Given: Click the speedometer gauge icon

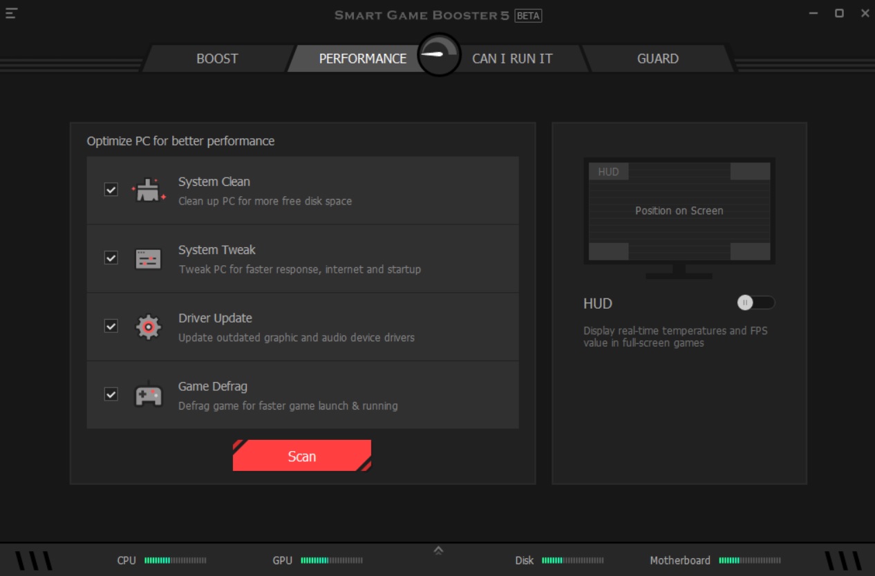Looking at the screenshot, I should [x=439, y=55].
